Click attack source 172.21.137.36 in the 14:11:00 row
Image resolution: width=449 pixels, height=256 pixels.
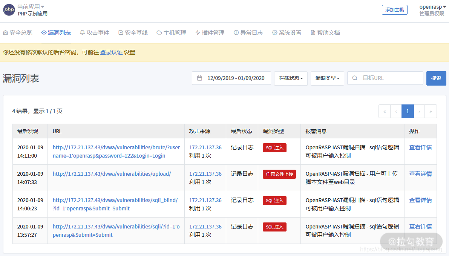pyautogui.click(x=205, y=147)
